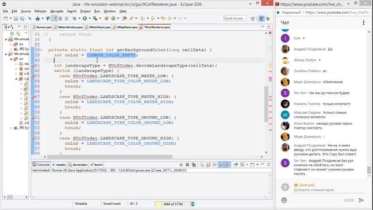The width and height of the screenshot is (373, 210).
Task: Open the Project menu
Action: click(85, 11)
